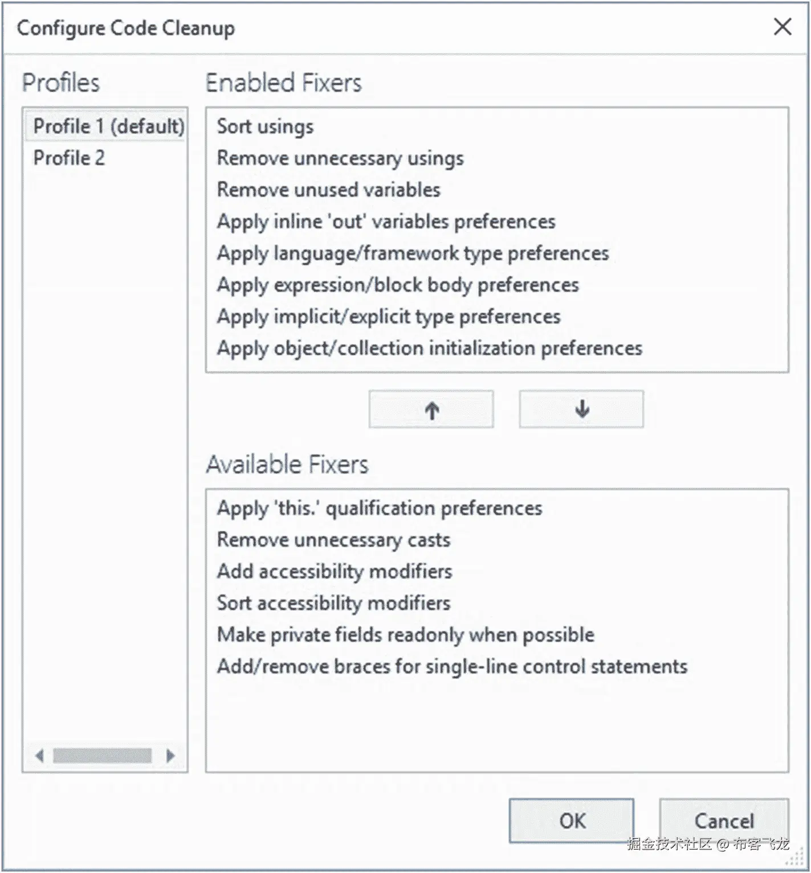This screenshot has width=811, height=873.
Task: Select the Sort usings fixer
Action: (x=265, y=126)
